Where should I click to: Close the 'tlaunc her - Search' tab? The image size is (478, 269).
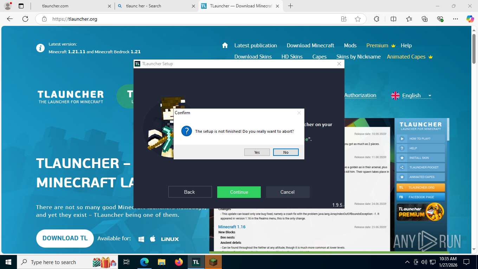tap(193, 6)
